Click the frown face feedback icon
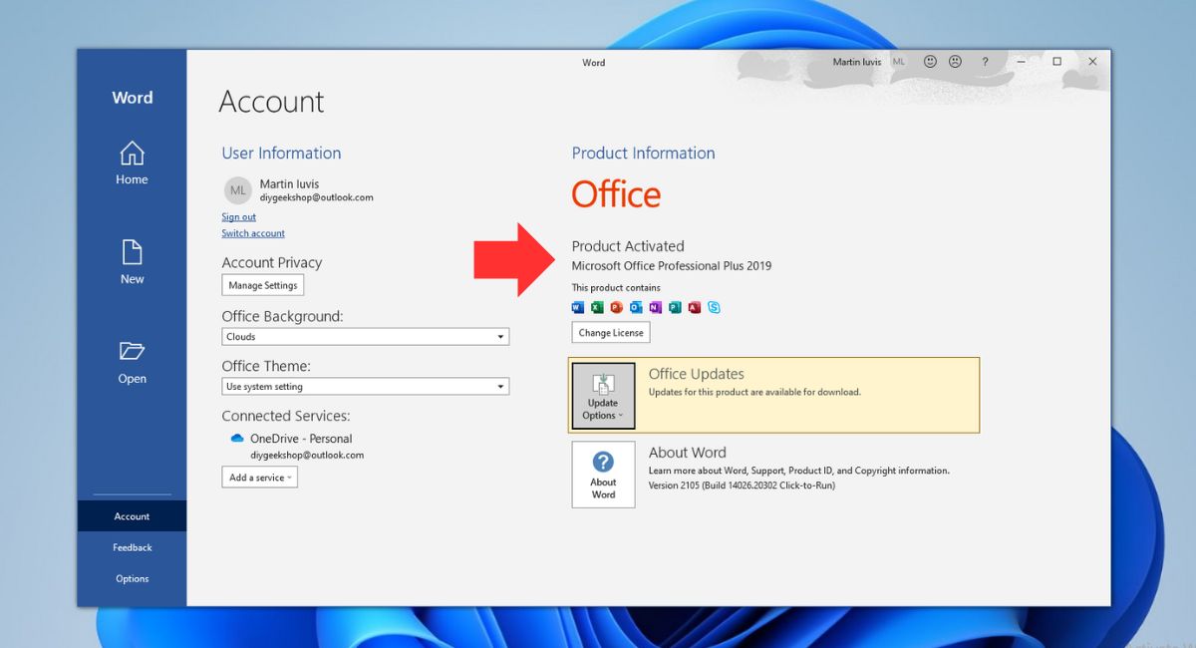 pos(955,62)
